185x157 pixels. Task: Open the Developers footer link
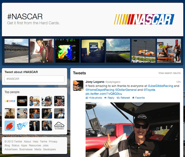(x=49, y=149)
